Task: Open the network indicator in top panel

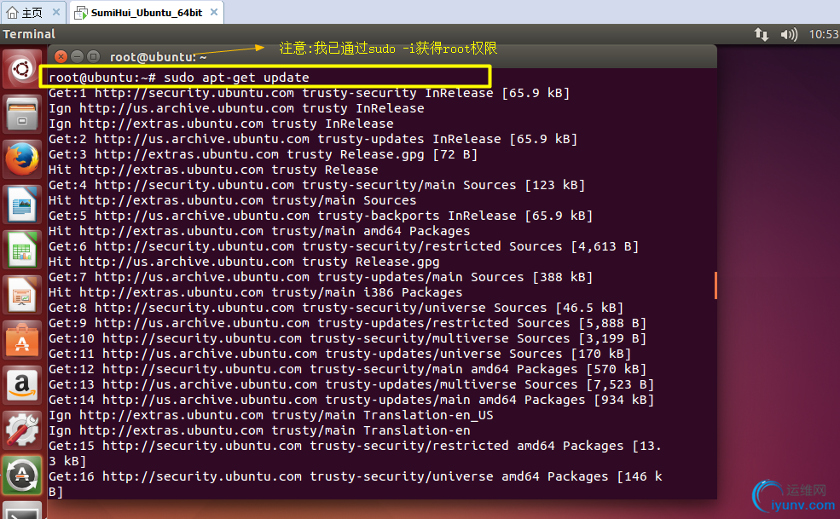Action: [762, 34]
